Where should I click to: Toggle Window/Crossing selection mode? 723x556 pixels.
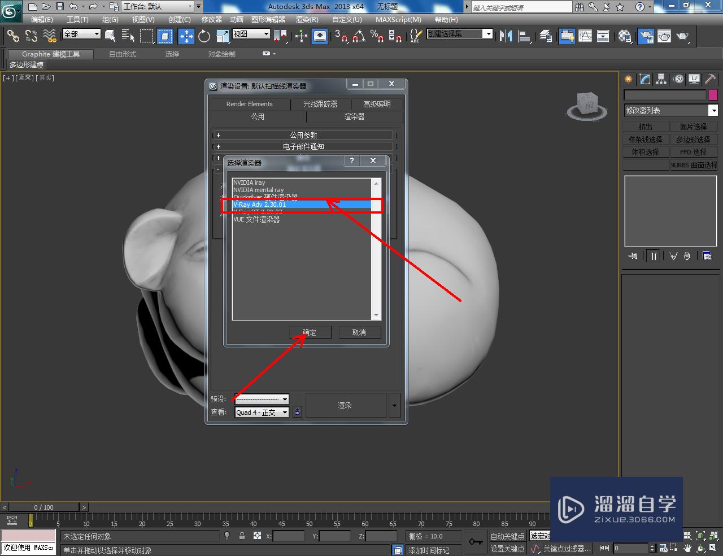pyautogui.click(x=165, y=36)
